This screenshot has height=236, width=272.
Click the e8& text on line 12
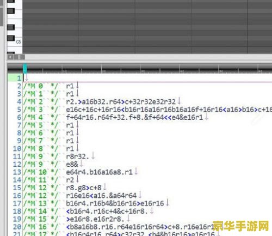click(x=72, y=164)
